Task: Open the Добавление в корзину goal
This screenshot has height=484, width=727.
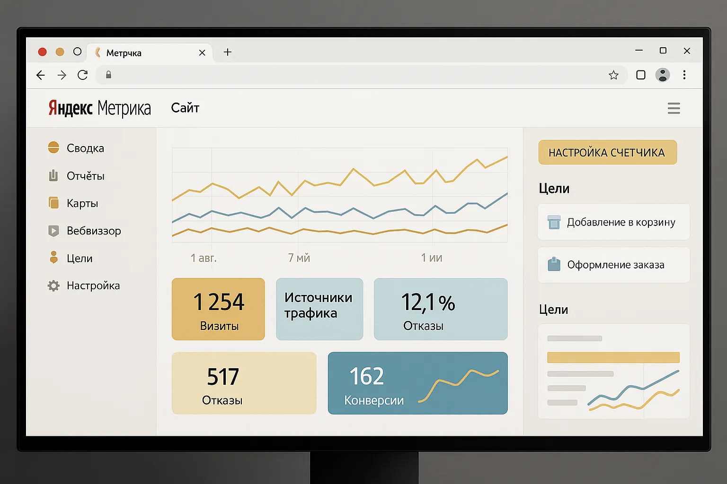Action: pos(613,222)
